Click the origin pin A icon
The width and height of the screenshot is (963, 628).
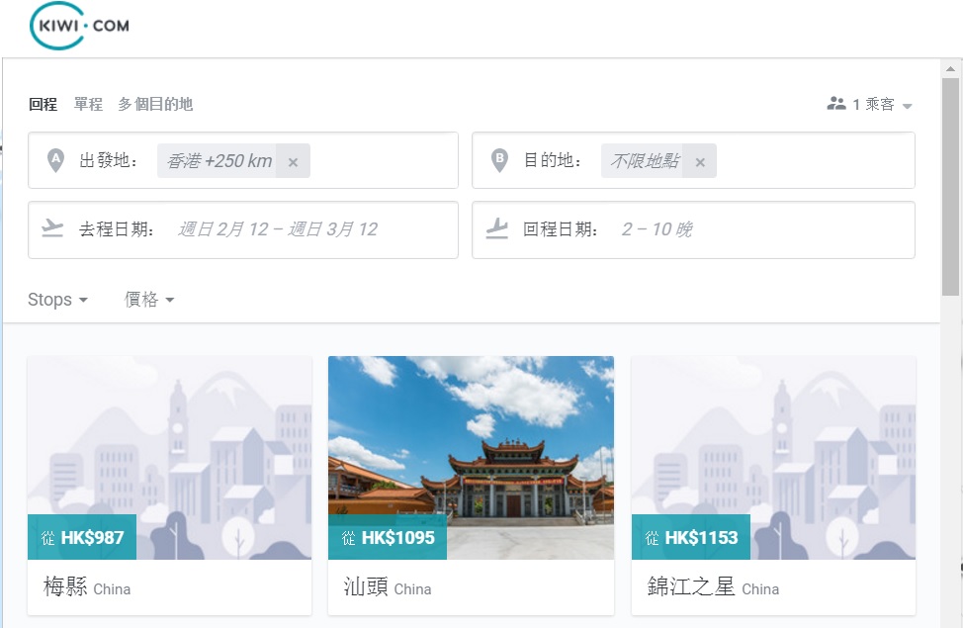point(56,160)
